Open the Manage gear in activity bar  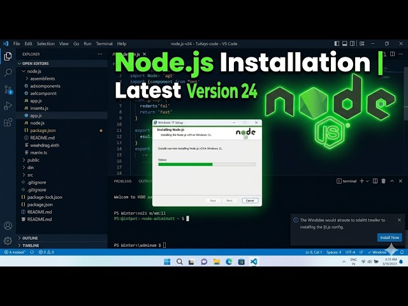pos(8,241)
